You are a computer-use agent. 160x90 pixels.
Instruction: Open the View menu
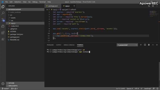(x=24, y=2)
